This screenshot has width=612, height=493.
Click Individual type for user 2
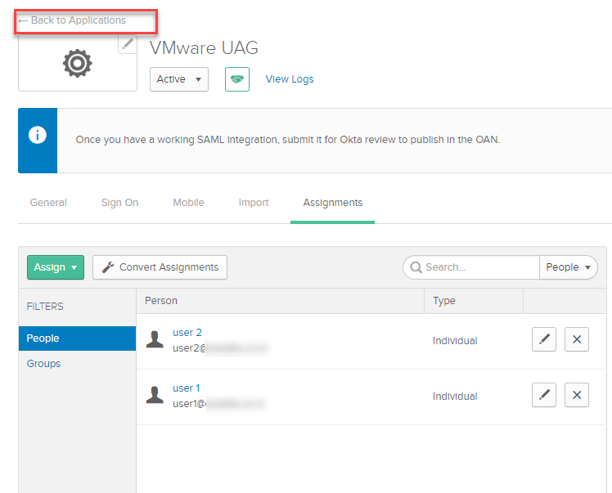pos(455,340)
